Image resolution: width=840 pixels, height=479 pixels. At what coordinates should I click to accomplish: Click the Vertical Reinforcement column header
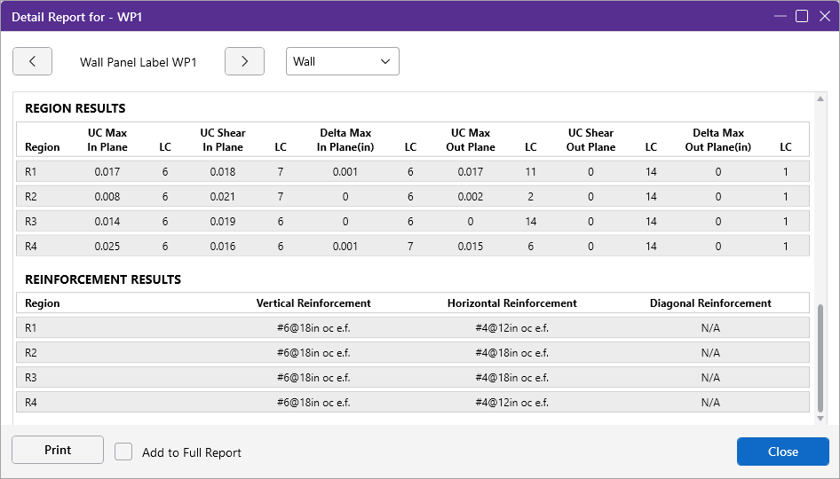(x=313, y=303)
